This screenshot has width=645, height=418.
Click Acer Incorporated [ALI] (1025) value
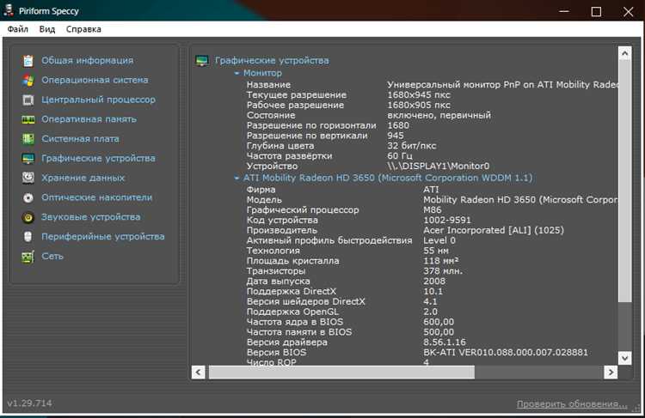click(x=494, y=230)
